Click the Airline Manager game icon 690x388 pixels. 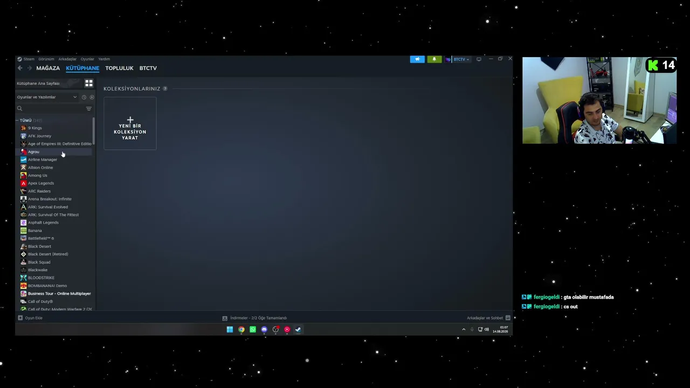(23, 160)
